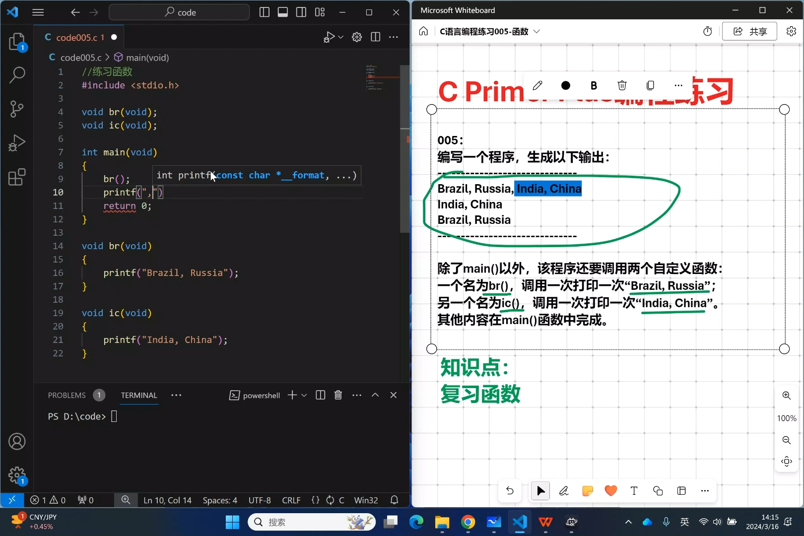Image resolution: width=804 pixels, height=536 pixels.
Task: Open the Search view in VS Code
Action: 17,75
